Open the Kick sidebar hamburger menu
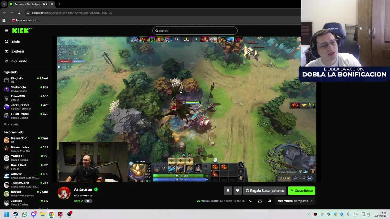The image size is (390, 219). pyautogui.click(x=6, y=31)
